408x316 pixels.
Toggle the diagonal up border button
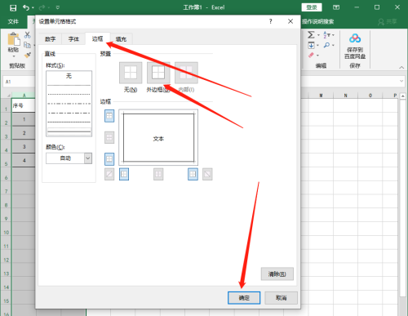pyautogui.click(x=109, y=174)
